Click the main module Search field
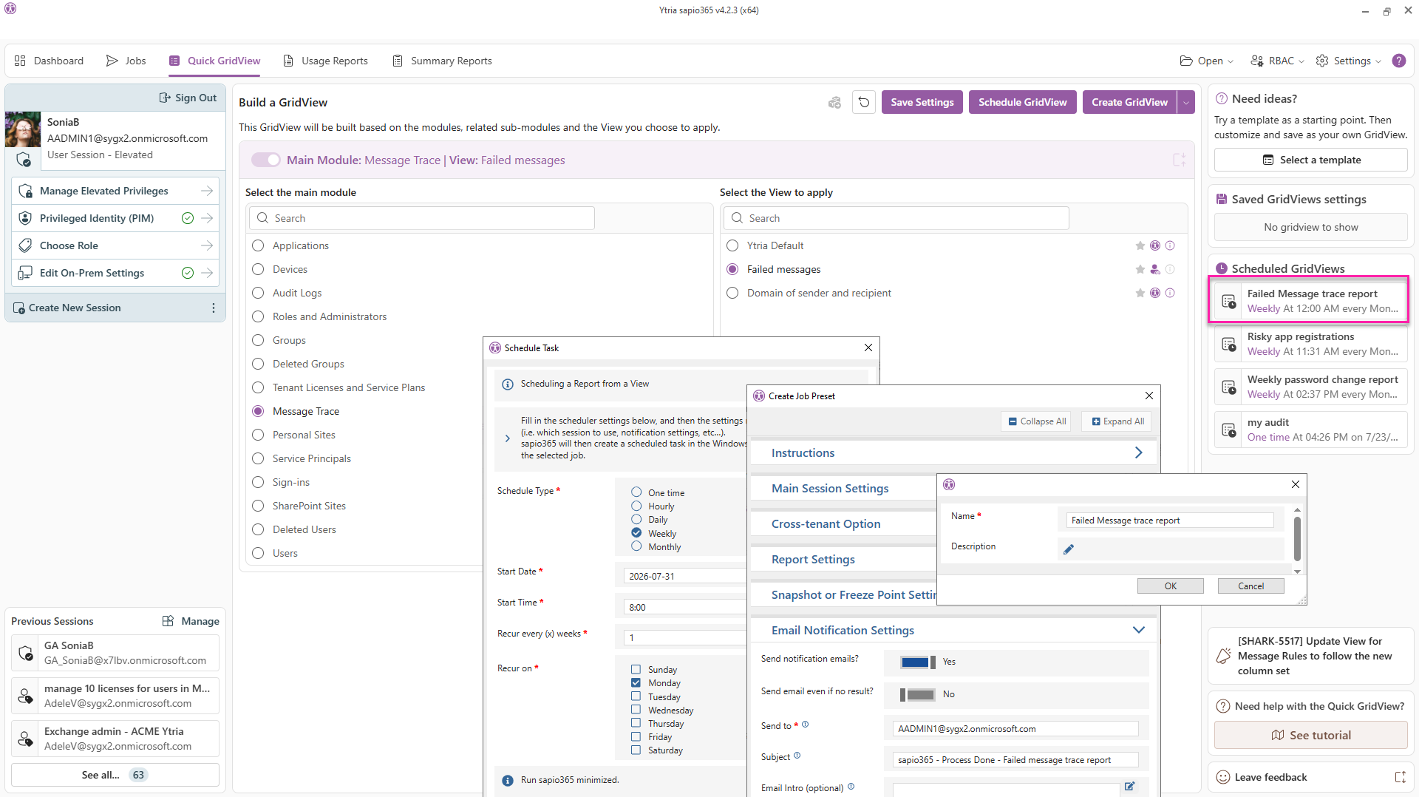Image resolution: width=1419 pixels, height=797 pixels. [422, 218]
